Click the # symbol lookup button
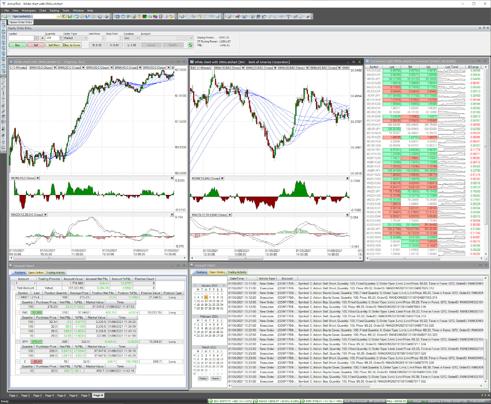The width and height of the screenshot is (491, 404). (x=42, y=38)
